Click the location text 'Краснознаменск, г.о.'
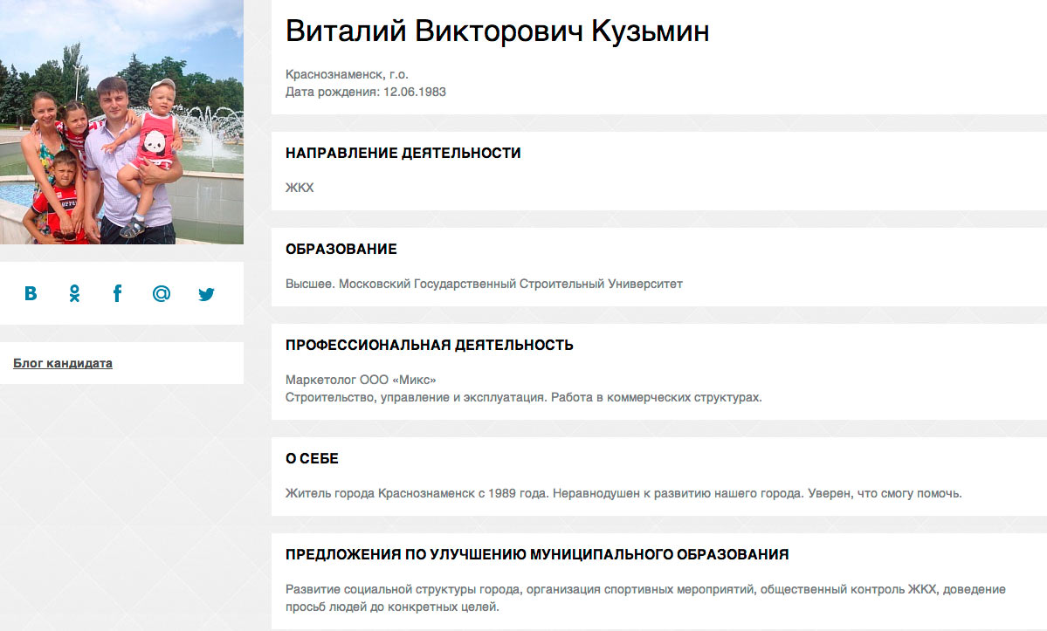 [348, 74]
